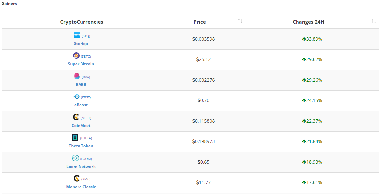Open the Storiqa coin link
The width and height of the screenshot is (379, 194).
pyautogui.click(x=81, y=43)
